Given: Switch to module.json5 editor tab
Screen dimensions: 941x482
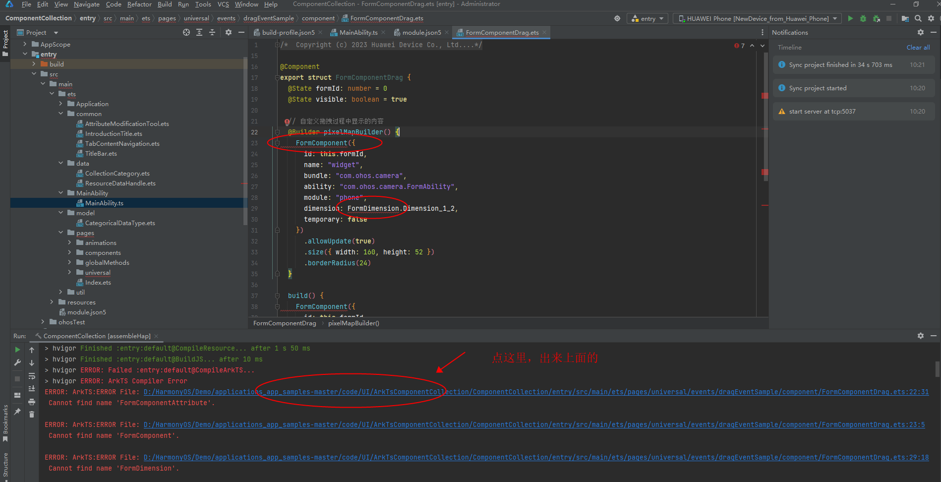Looking at the screenshot, I should [421, 32].
